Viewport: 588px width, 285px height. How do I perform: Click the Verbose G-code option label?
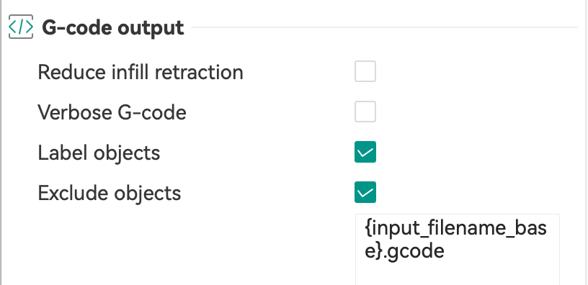112,112
